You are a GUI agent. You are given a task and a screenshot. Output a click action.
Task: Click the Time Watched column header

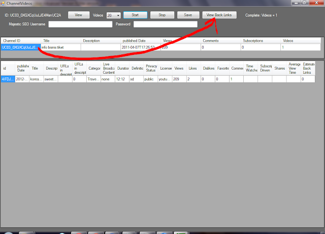click(251, 68)
